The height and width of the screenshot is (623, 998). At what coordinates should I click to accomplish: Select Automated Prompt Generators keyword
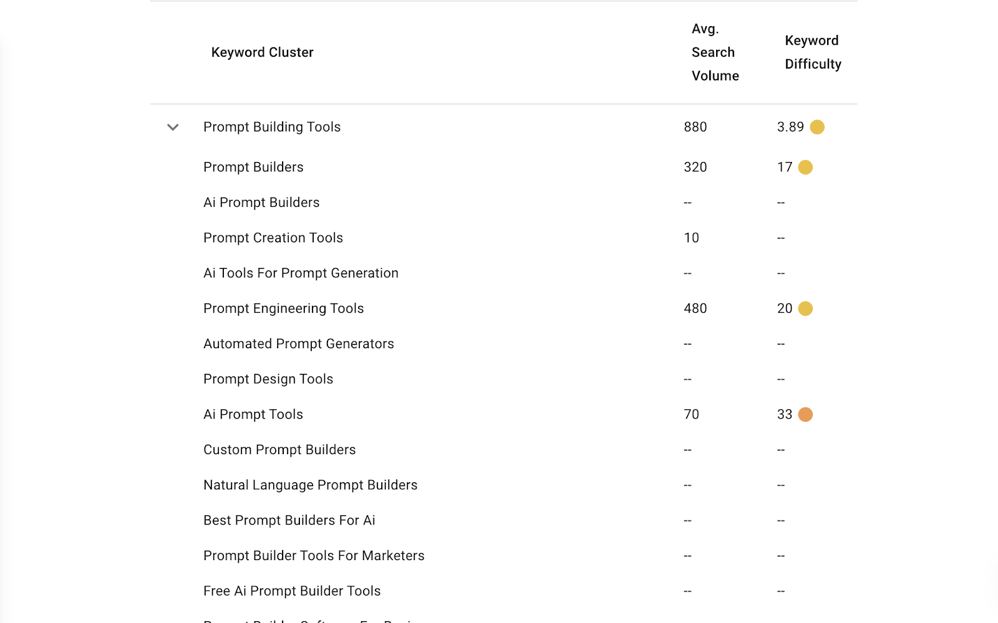(299, 344)
